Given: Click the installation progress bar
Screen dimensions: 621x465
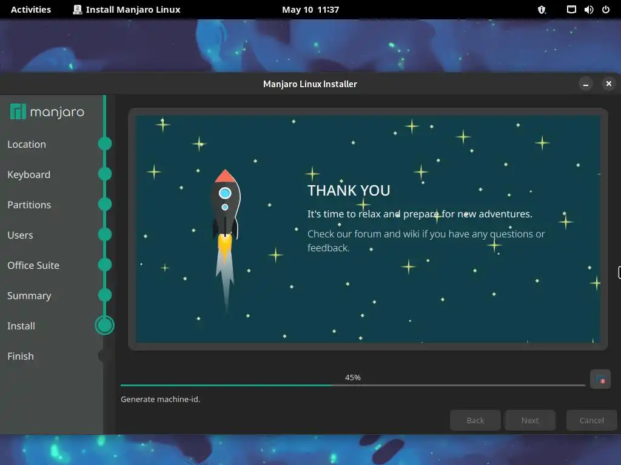Looking at the screenshot, I should pos(353,385).
